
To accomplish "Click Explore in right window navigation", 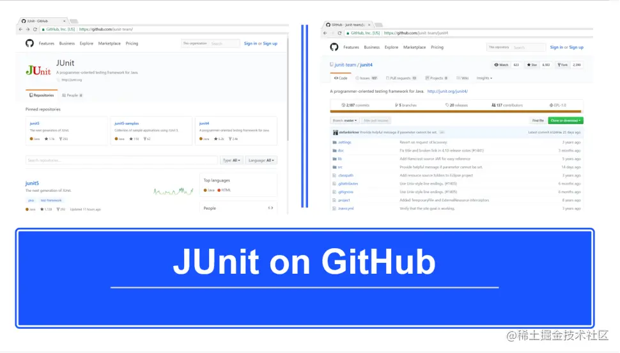I will click(x=391, y=47).
